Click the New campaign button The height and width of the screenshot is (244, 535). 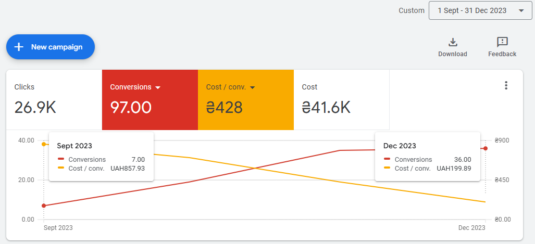point(51,47)
